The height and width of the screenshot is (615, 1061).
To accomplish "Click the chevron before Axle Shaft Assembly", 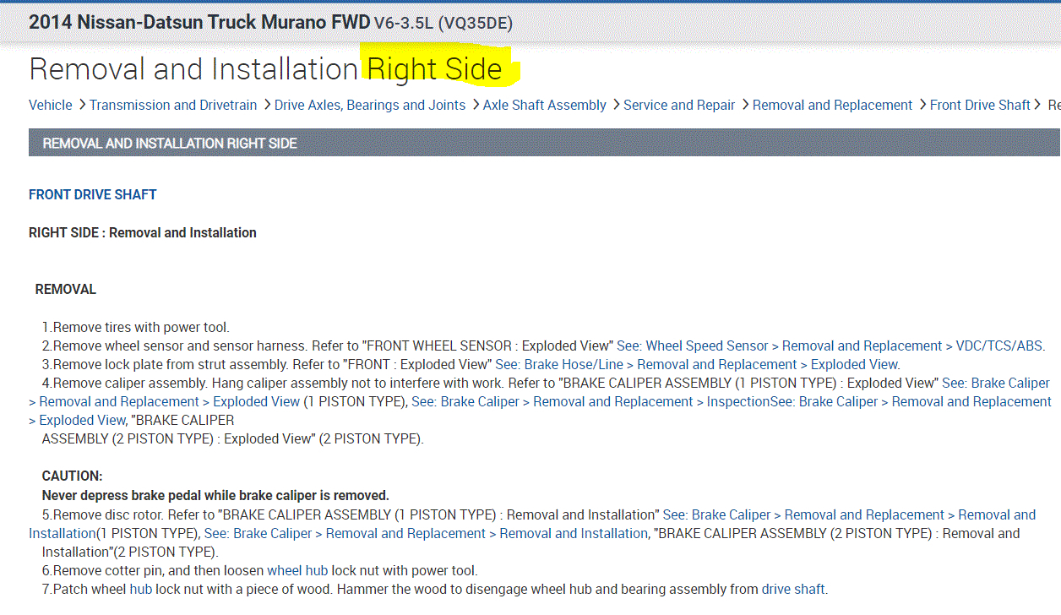I will (476, 105).
